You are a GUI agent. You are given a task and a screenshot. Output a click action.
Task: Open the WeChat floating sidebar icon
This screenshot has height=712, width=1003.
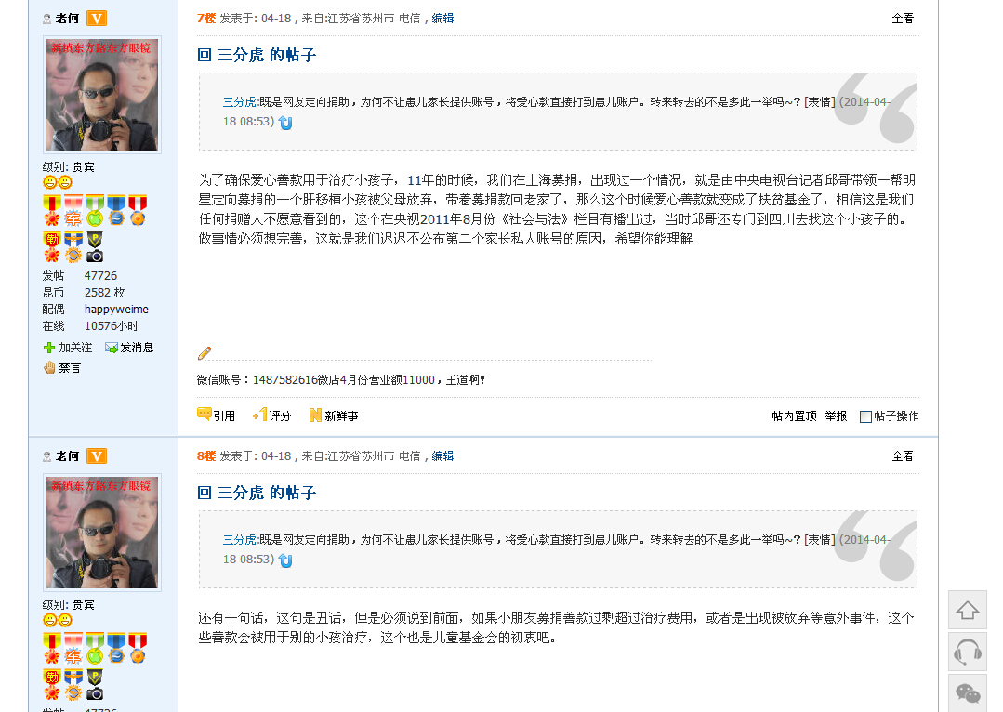tap(967, 693)
